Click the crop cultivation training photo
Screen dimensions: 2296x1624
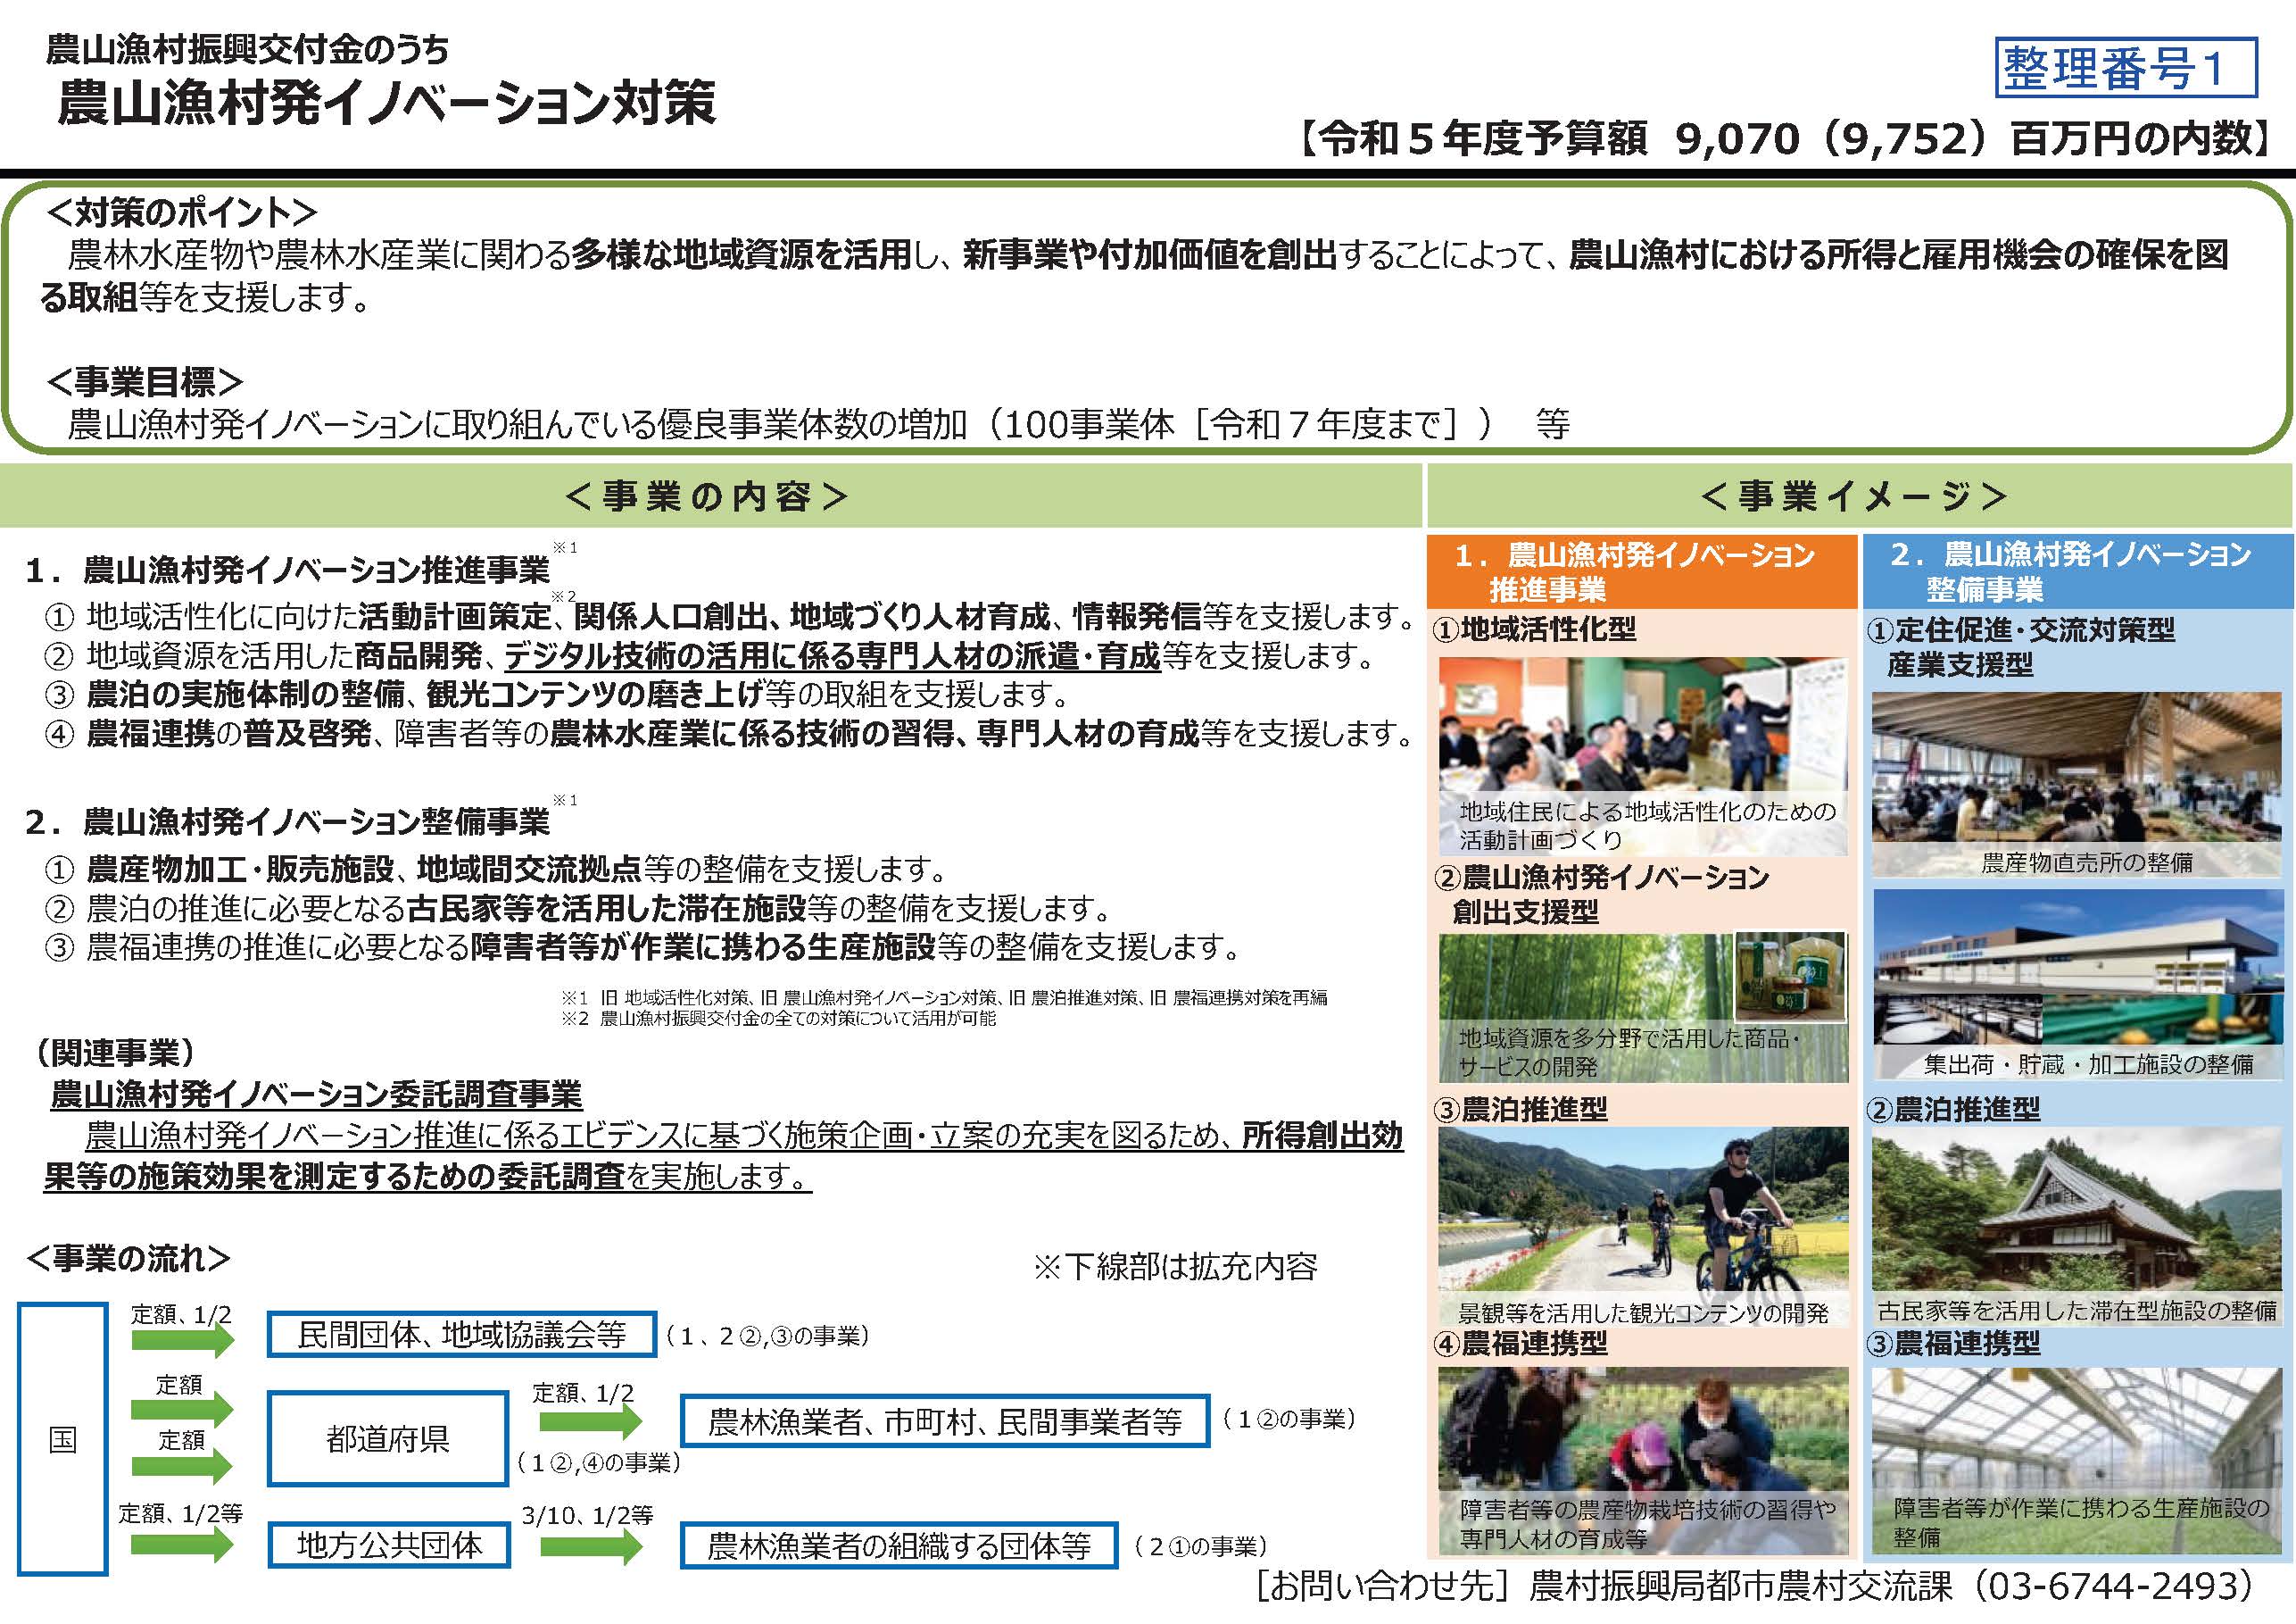coord(1643,1460)
